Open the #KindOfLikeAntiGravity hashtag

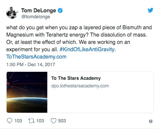coord(87,49)
